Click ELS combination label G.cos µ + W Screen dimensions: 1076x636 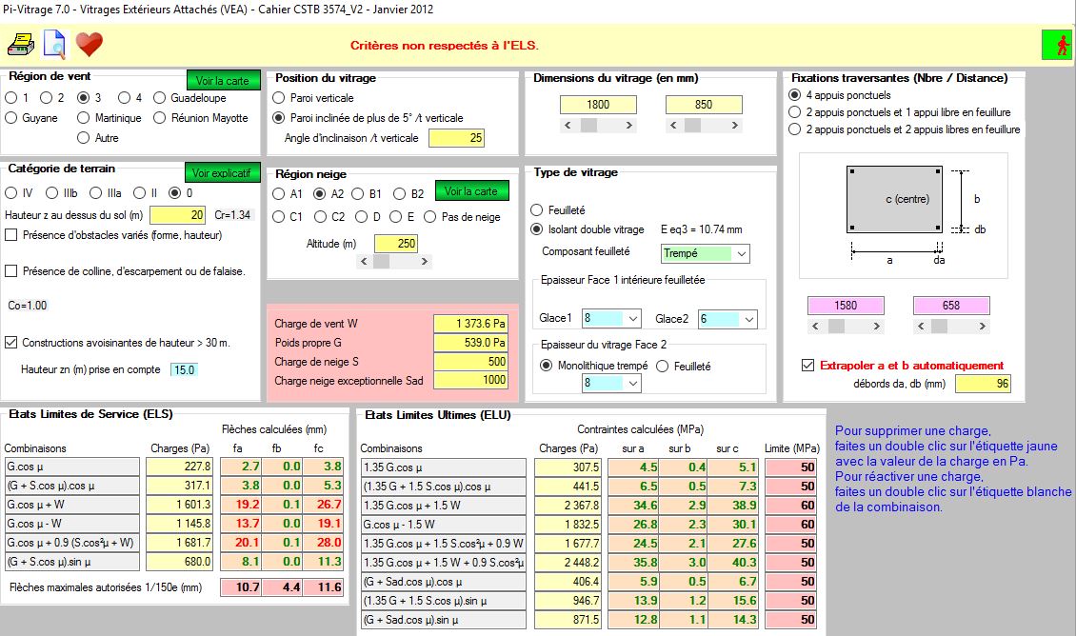[x=72, y=505]
